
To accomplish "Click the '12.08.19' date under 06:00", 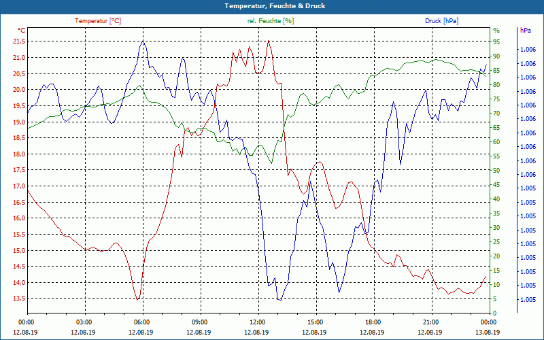I will coord(141,332).
